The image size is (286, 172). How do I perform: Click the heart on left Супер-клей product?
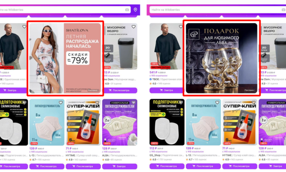point(97,103)
